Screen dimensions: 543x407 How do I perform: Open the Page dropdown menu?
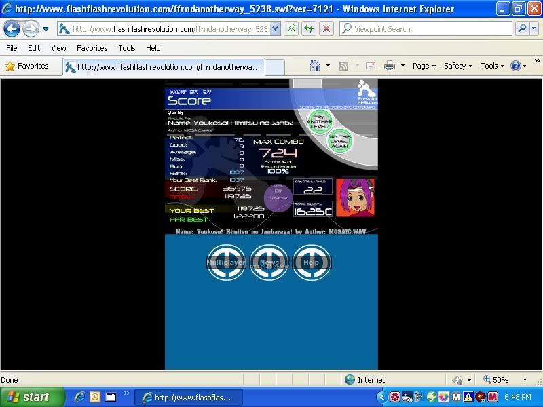click(424, 66)
